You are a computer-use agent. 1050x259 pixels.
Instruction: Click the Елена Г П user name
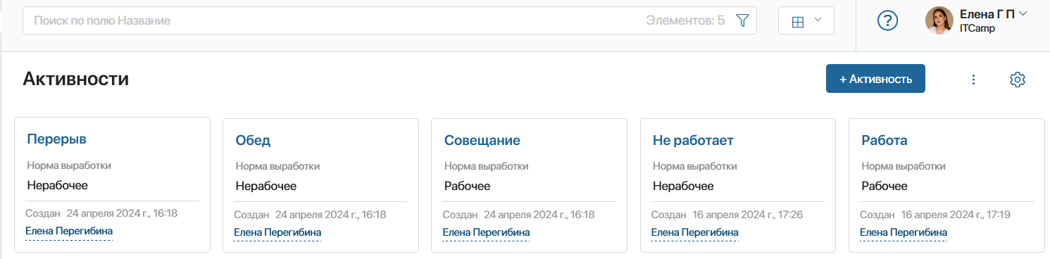(987, 13)
